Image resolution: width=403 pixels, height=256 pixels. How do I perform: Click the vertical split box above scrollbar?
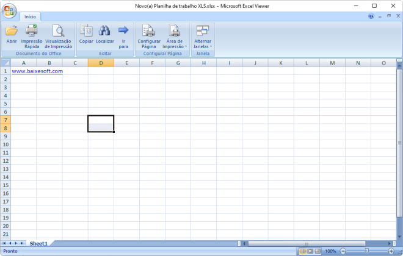[x=399, y=60]
